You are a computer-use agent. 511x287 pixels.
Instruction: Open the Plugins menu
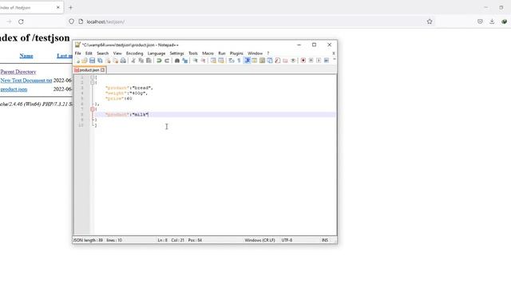(236, 53)
